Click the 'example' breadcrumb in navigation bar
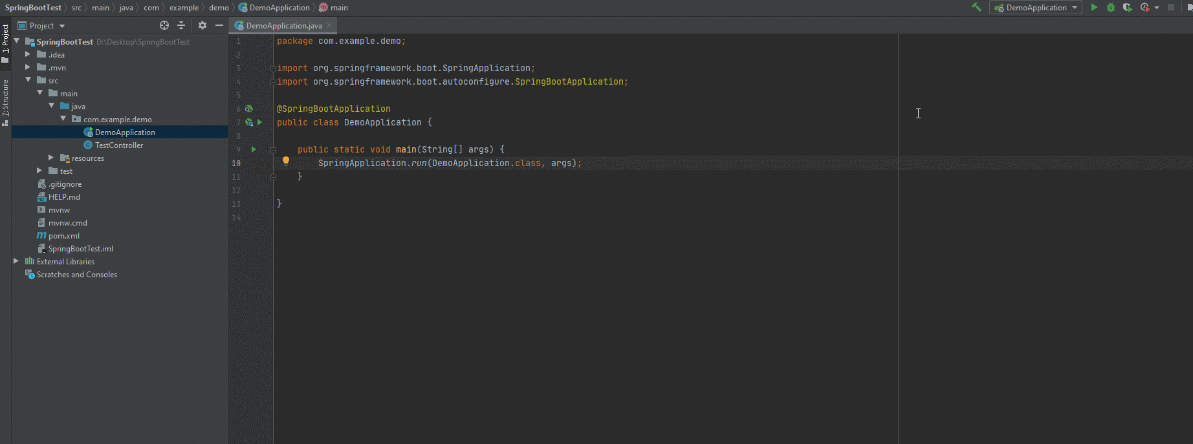Image resolution: width=1193 pixels, height=444 pixels. [x=184, y=8]
